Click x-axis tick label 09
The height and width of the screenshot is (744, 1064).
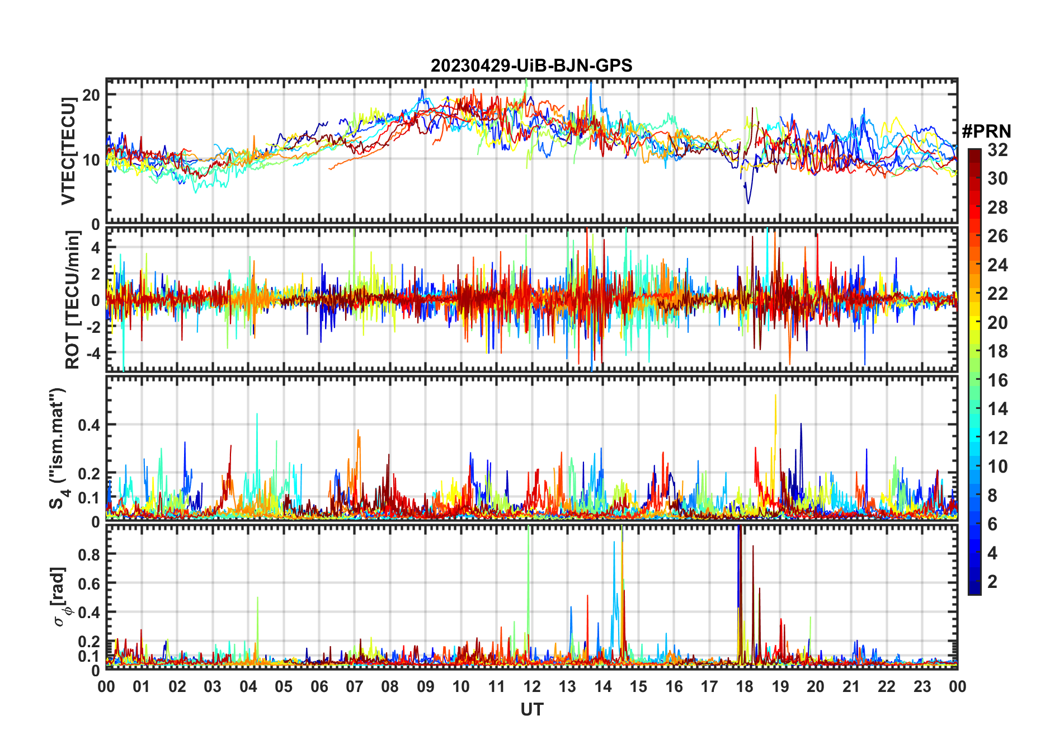click(x=426, y=686)
